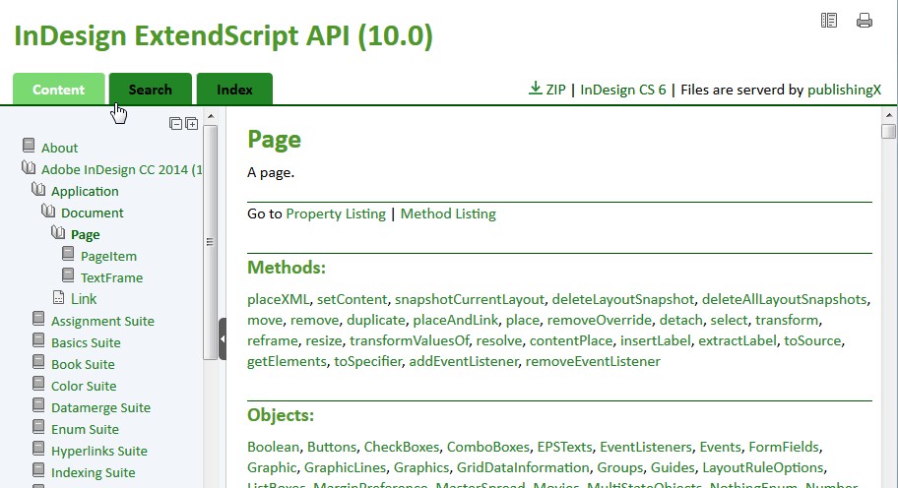
Task: Expand Basics Suite book icon
Action: click(x=38, y=340)
